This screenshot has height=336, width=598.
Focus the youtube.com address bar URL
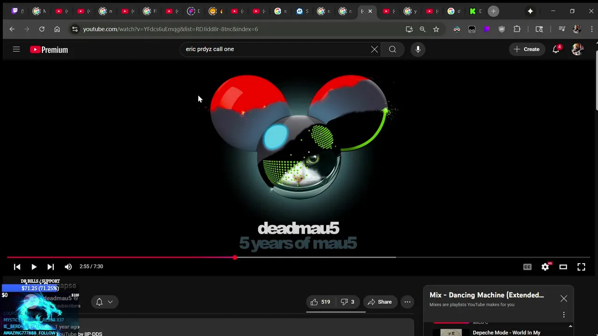point(171,29)
